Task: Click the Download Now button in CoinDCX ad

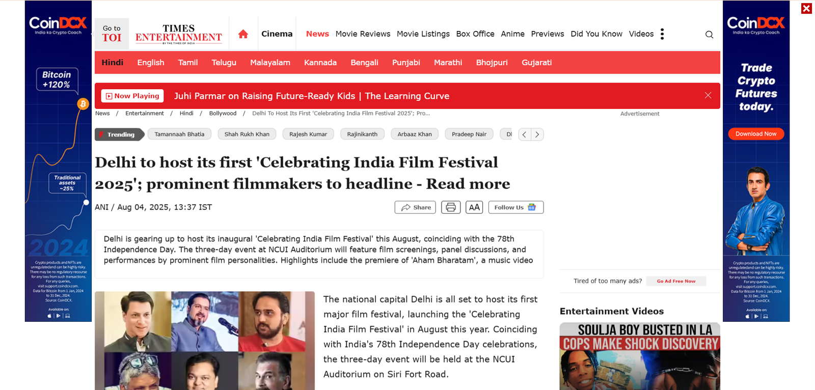Action: coord(756,134)
